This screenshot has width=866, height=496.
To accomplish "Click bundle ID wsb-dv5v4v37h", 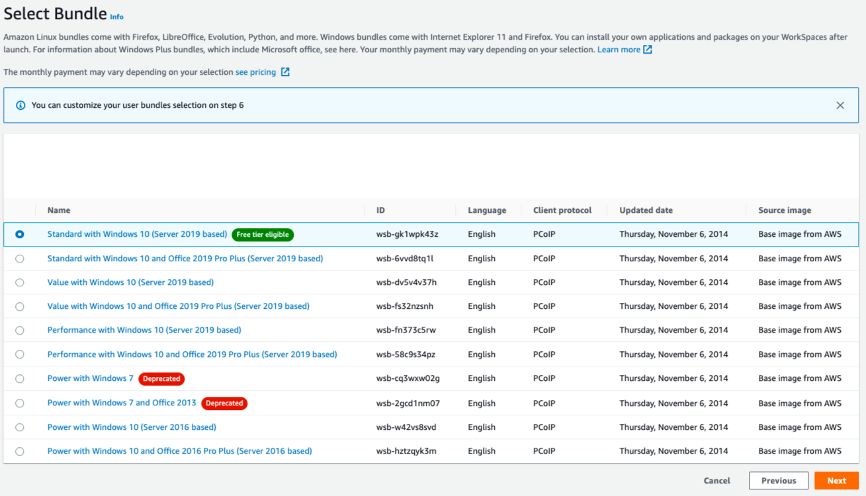I will pyautogui.click(x=406, y=282).
